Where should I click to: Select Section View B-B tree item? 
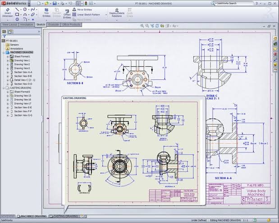[x=21, y=76]
